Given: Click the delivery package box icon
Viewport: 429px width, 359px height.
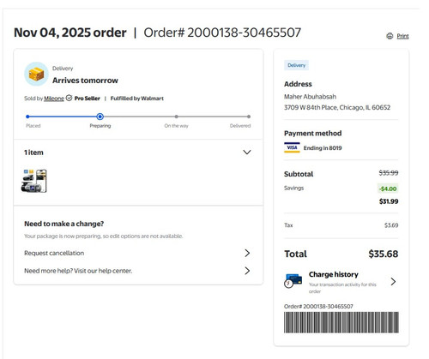Looking at the screenshot, I should click(x=36, y=75).
